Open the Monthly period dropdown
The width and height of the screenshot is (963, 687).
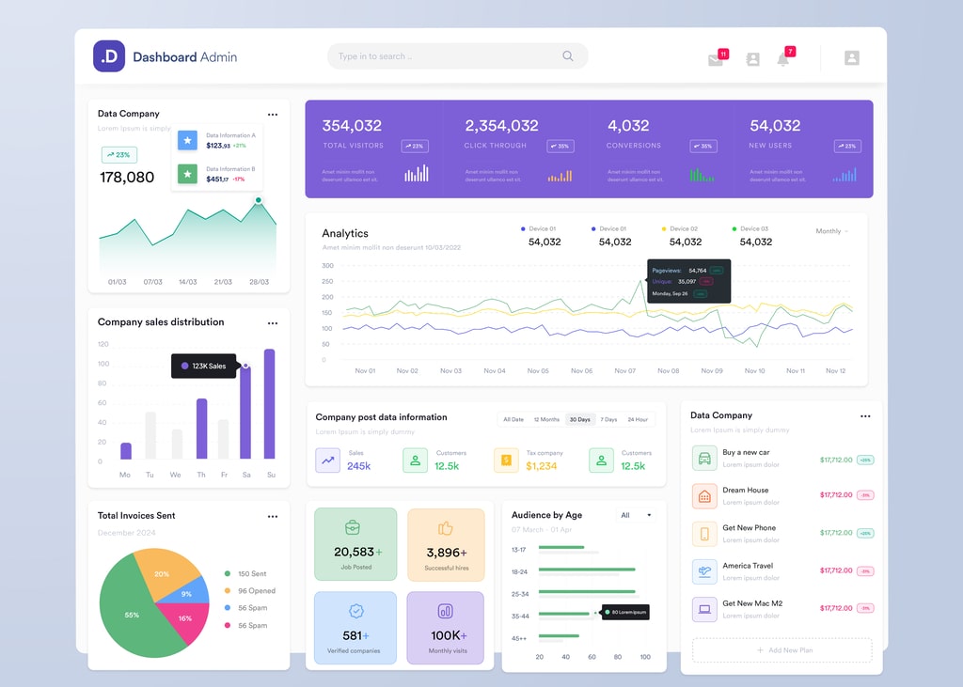tap(831, 231)
